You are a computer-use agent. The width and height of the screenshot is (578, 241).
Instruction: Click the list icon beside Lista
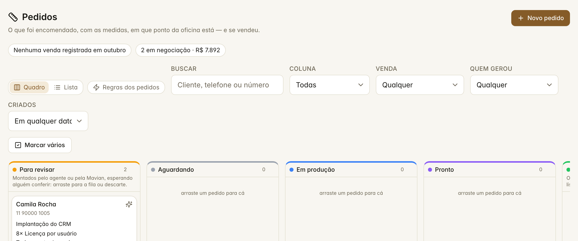pyautogui.click(x=57, y=87)
